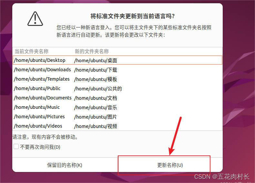Click new name /home/ubuntu/公共的
The width and height of the screenshot is (255, 183).
[98, 89]
